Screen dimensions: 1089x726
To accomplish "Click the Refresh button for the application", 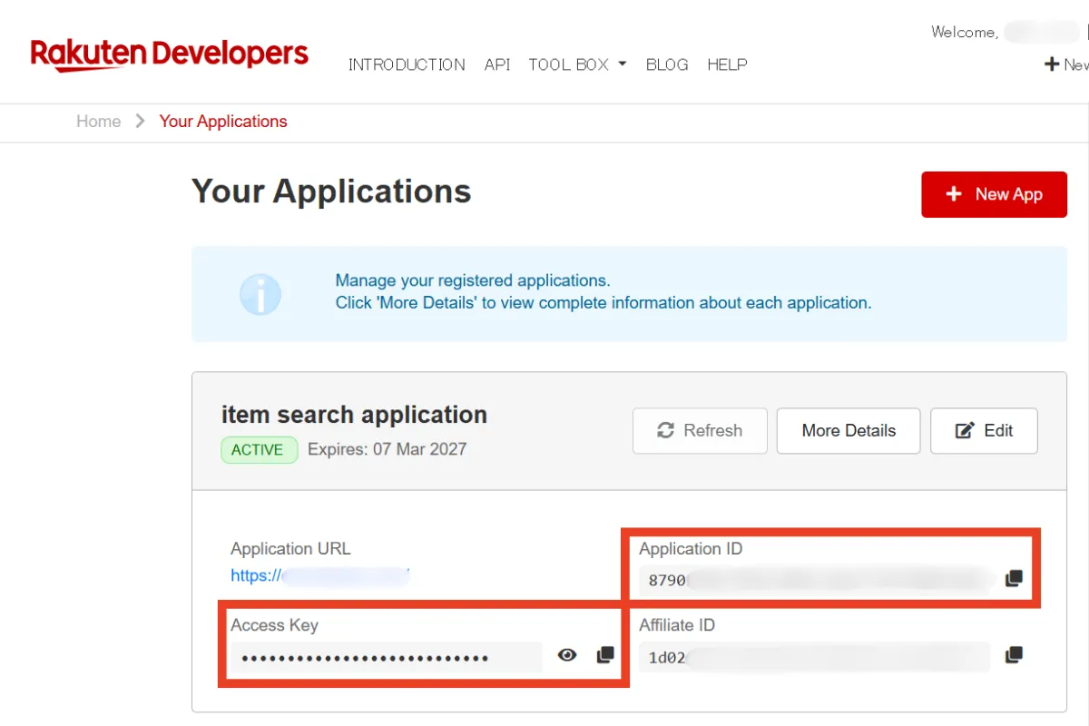I will [x=700, y=431].
